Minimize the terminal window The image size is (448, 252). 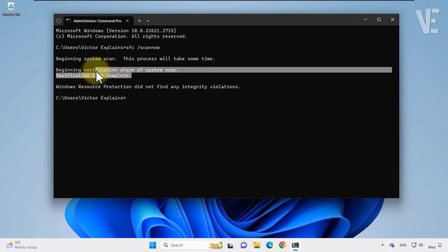pyautogui.click(x=365, y=20)
